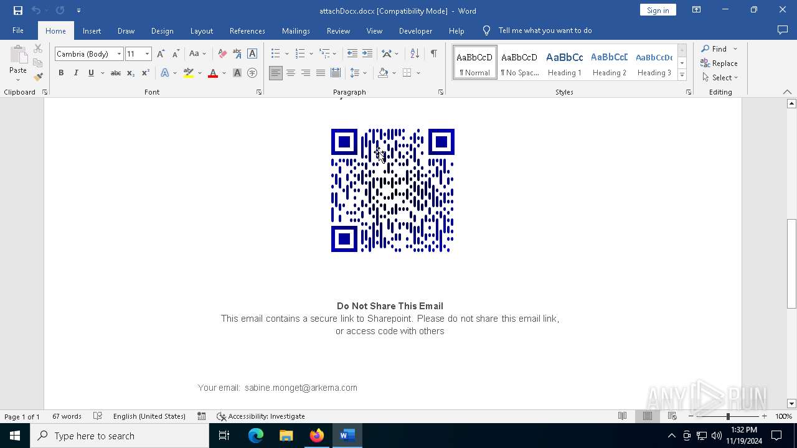Open the Insert tab
This screenshot has height=448, width=797.
92,30
